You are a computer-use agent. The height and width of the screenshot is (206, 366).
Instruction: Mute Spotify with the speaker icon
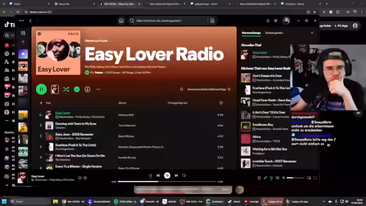pos(284,178)
